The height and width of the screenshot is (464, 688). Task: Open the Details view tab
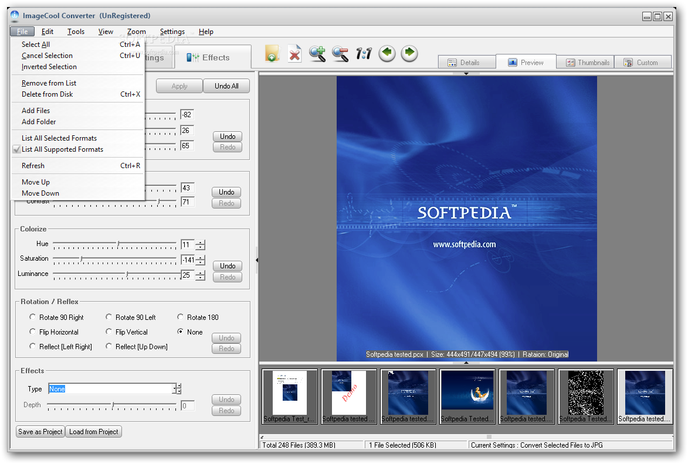click(x=463, y=63)
